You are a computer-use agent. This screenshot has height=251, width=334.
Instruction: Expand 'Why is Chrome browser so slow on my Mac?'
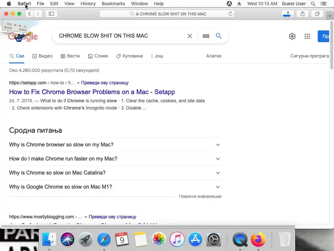point(115,145)
